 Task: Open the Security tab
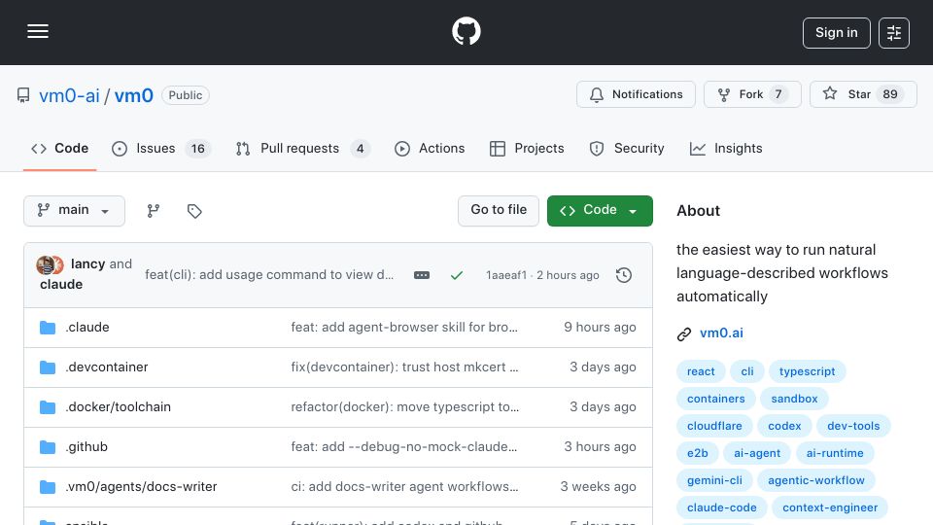tap(627, 148)
